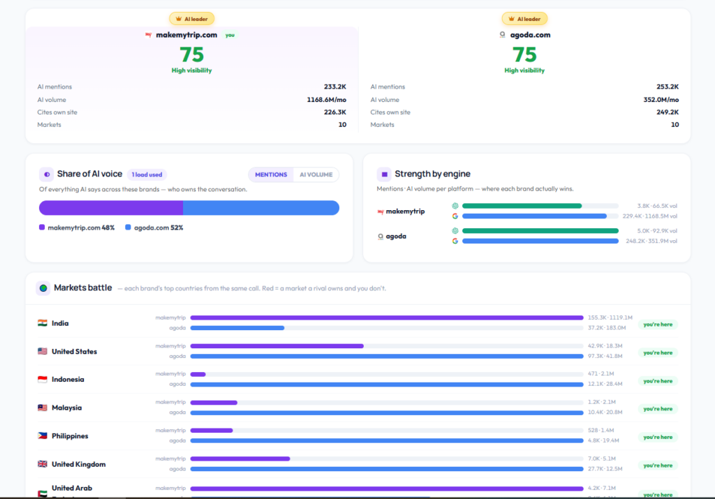Click 'you're here' badge in Indonesia row
The image size is (715, 499).
pos(658,381)
